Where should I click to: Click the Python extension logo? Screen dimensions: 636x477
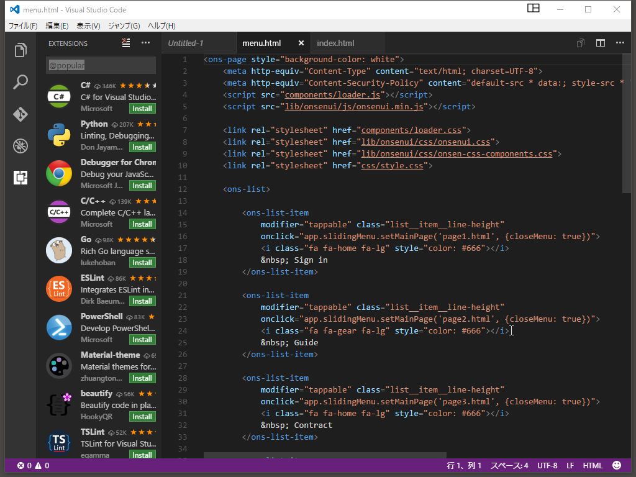59,135
